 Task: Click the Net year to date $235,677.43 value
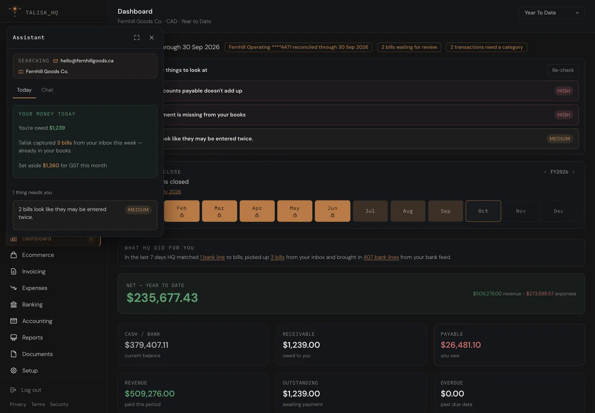(162, 297)
